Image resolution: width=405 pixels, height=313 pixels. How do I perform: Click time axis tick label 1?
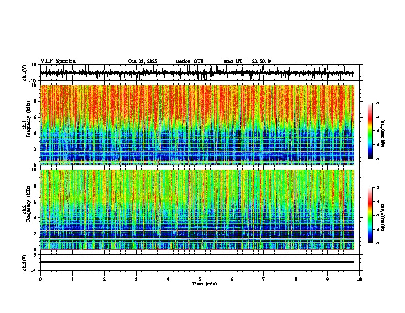[72, 279]
